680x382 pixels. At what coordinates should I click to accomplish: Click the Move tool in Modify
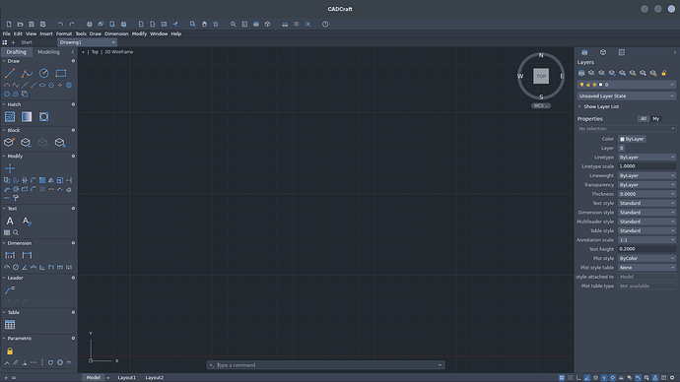tap(10, 168)
